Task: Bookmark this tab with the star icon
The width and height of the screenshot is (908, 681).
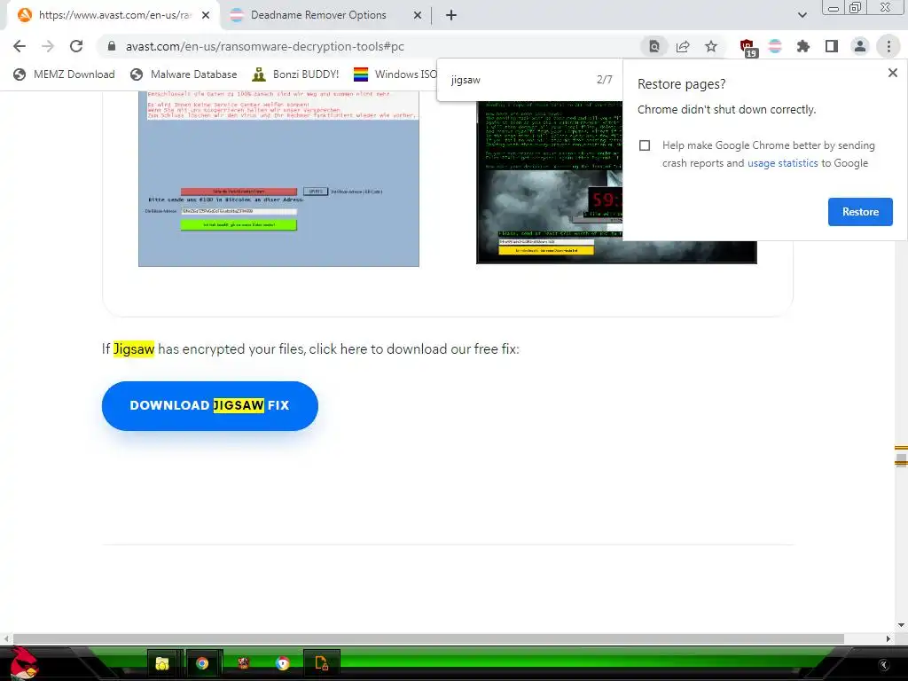Action: pos(711,46)
